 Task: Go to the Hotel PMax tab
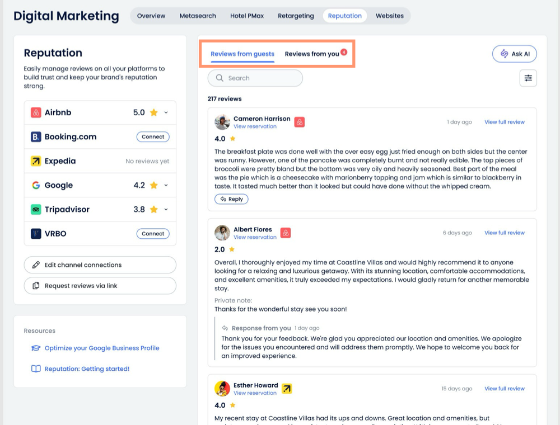[247, 16]
